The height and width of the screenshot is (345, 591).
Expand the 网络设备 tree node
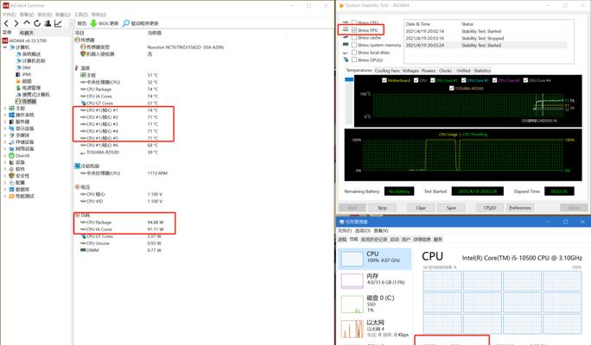pyautogui.click(x=5, y=149)
